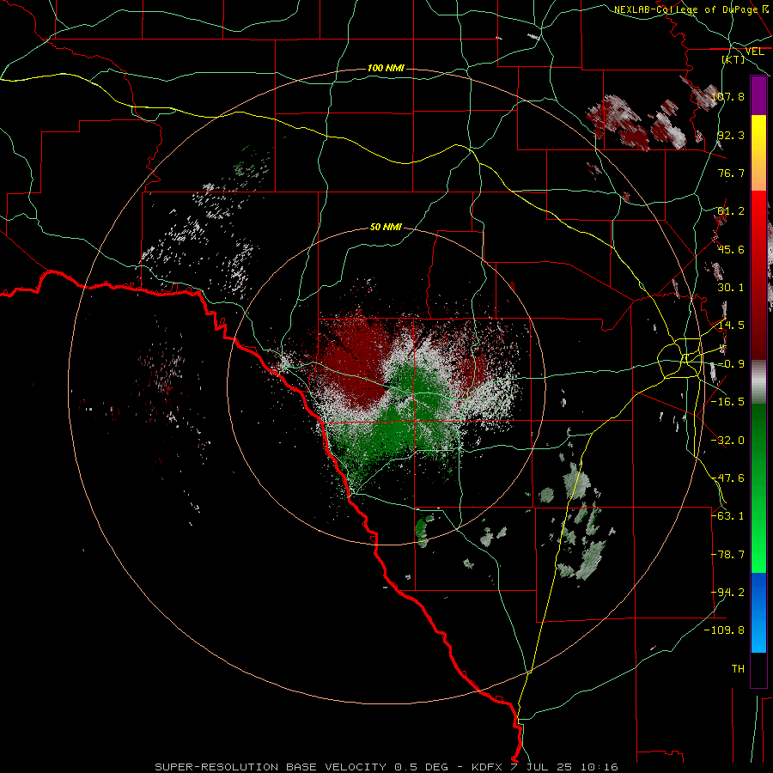Click the [KT] units label

click(x=733, y=59)
